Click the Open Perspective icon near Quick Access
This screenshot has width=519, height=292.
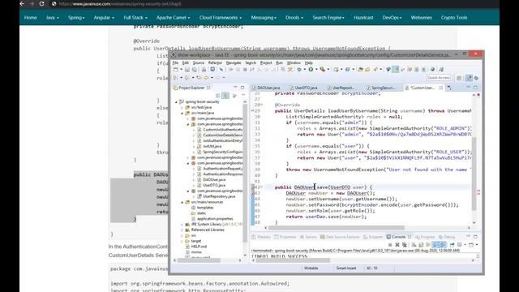(x=459, y=78)
